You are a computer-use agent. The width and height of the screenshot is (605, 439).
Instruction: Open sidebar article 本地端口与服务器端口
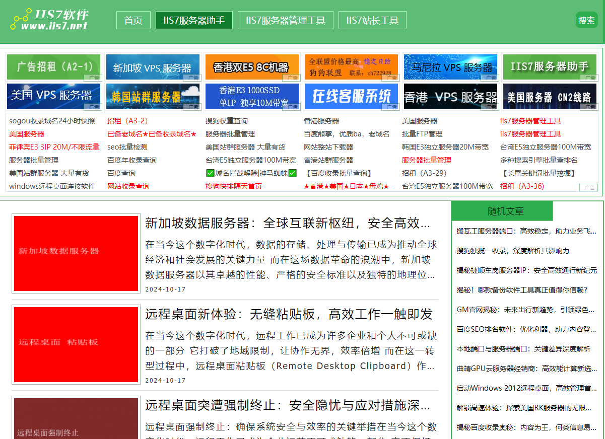523,349
